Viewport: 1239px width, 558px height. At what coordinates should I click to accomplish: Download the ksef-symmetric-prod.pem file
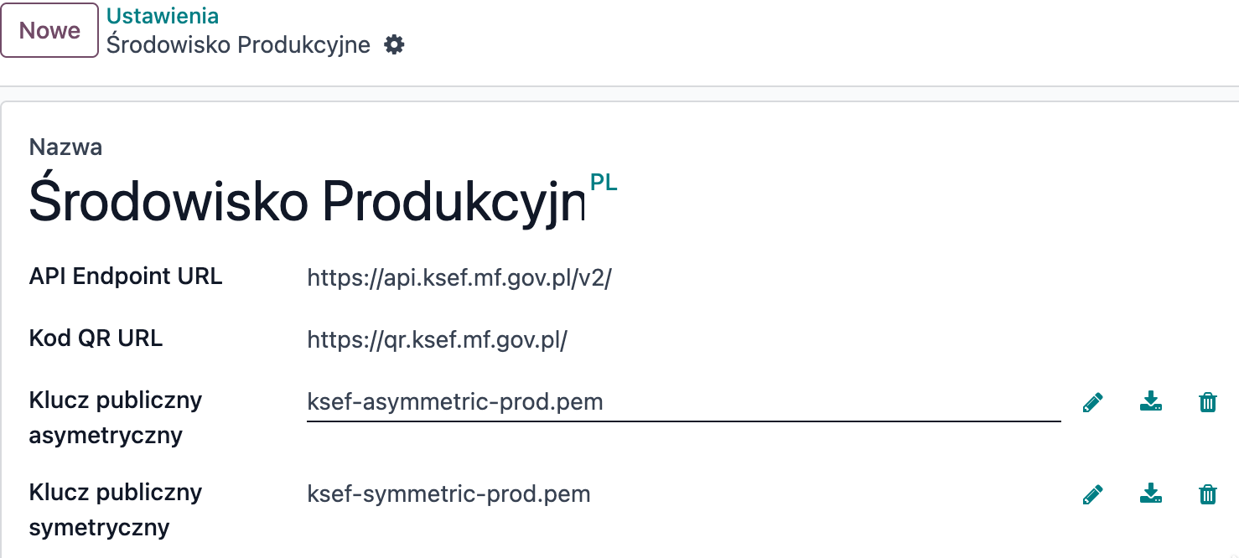(x=1151, y=494)
